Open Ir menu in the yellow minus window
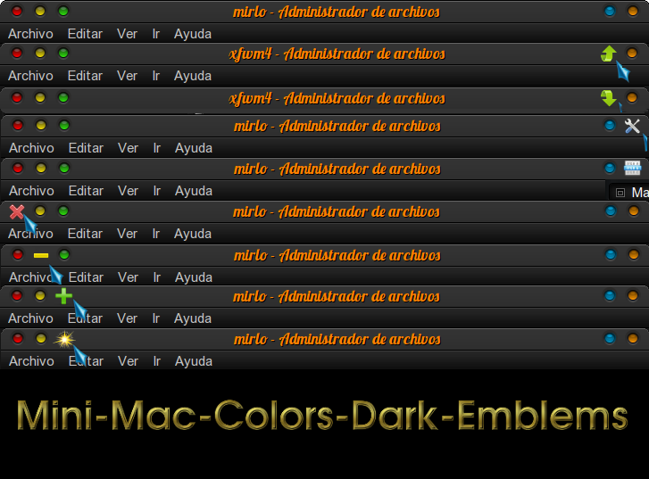Viewport: 649px width, 479px height. tap(157, 277)
